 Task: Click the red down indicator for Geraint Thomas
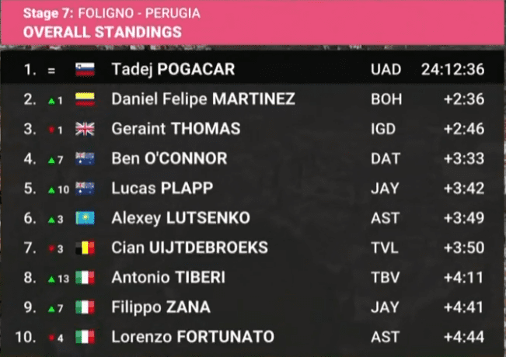point(51,130)
